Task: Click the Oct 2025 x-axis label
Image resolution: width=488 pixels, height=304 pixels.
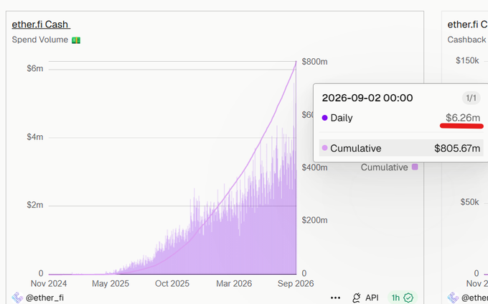Action: point(172,283)
